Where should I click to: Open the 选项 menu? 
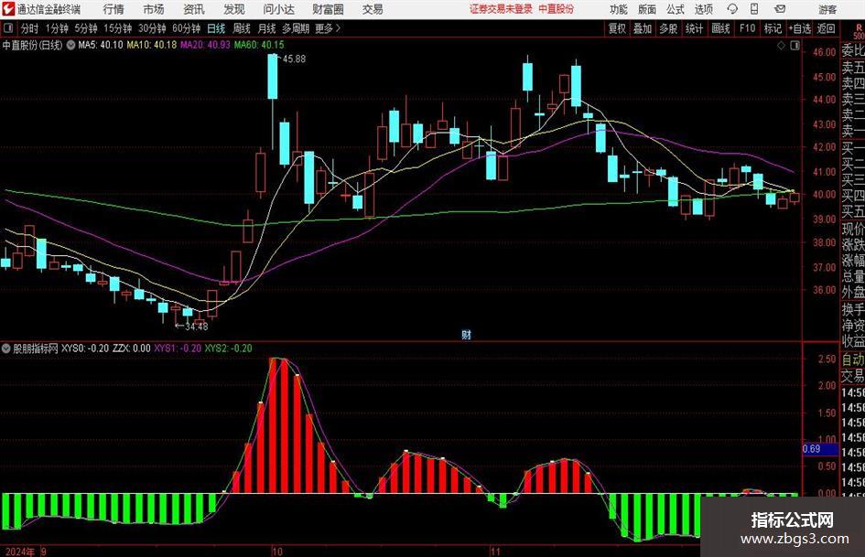point(703,9)
